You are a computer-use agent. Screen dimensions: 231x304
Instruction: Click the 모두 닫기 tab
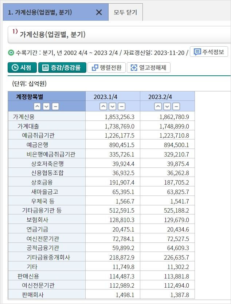click(x=125, y=12)
